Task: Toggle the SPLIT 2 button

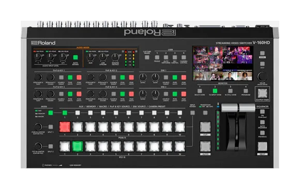Action: tap(51, 146)
